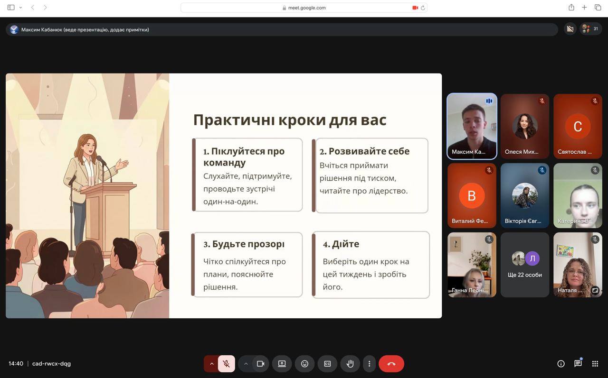Click the red leave call button
This screenshot has width=608, height=378.
tap(391, 364)
